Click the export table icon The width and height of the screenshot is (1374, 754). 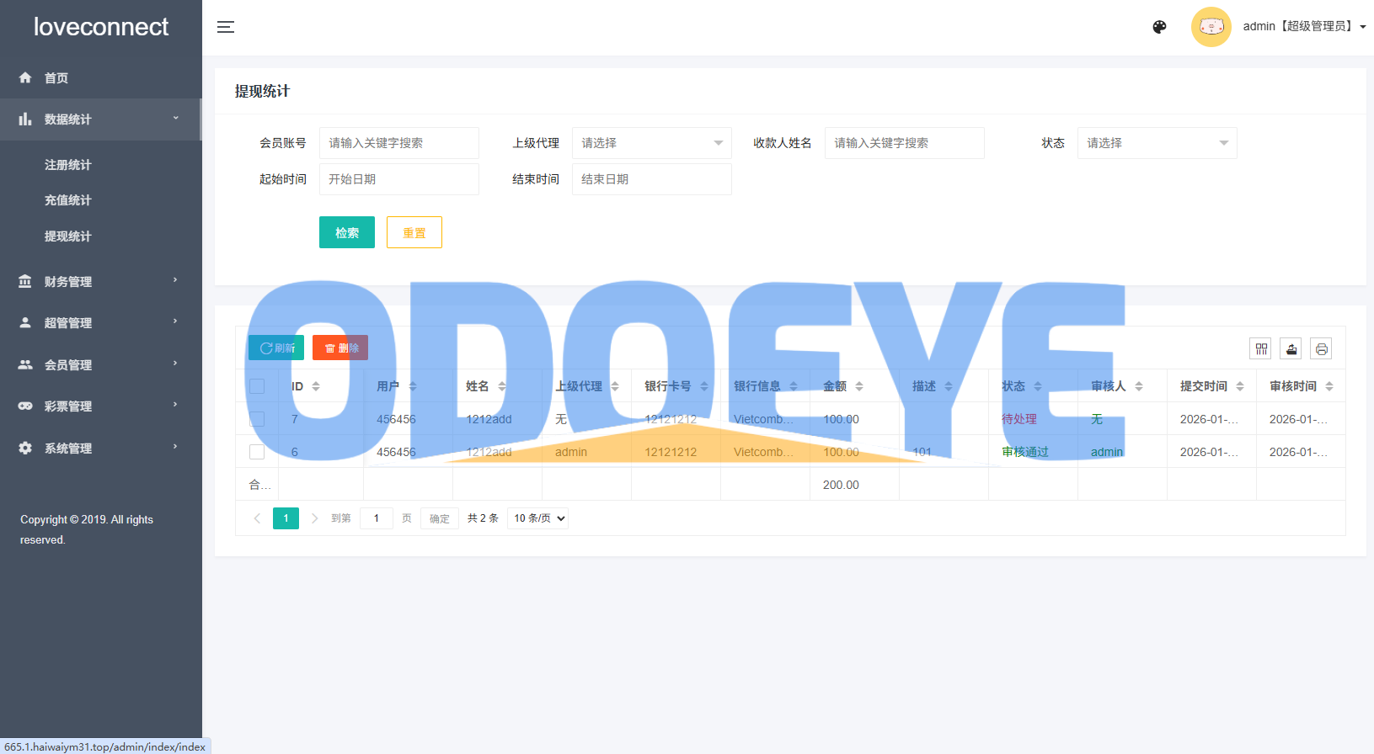point(1291,348)
